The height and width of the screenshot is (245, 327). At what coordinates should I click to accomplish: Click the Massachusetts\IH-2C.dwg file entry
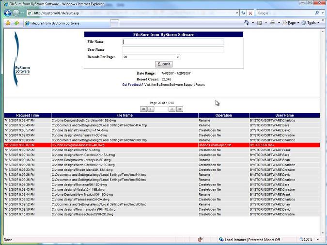pos(82,214)
